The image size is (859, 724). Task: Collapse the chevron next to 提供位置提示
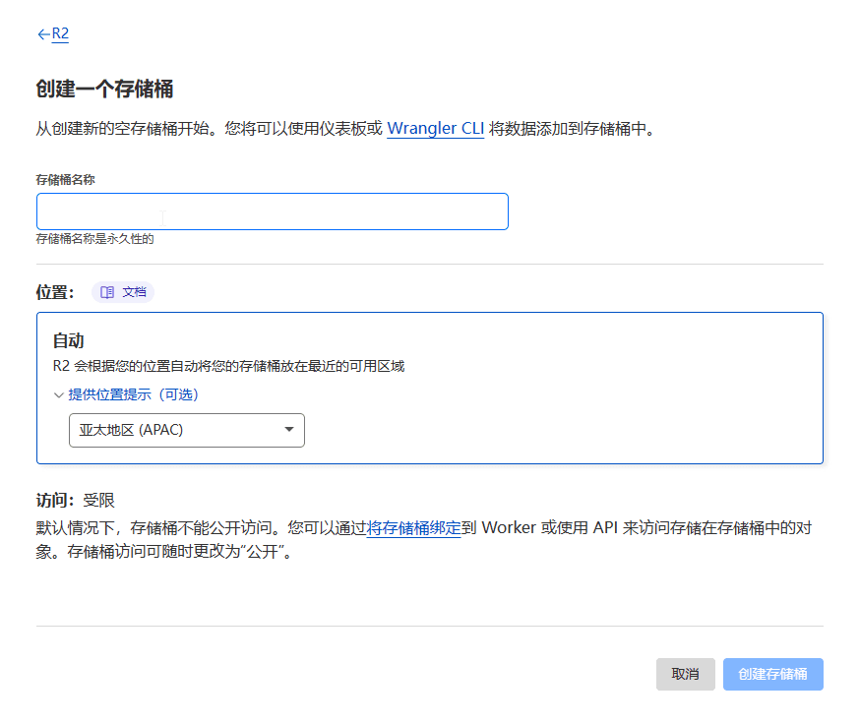pyautogui.click(x=59, y=394)
